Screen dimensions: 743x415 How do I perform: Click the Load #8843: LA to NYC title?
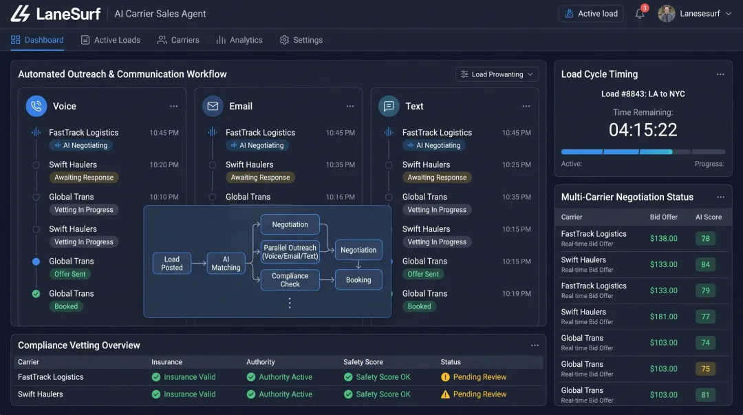(x=643, y=94)
